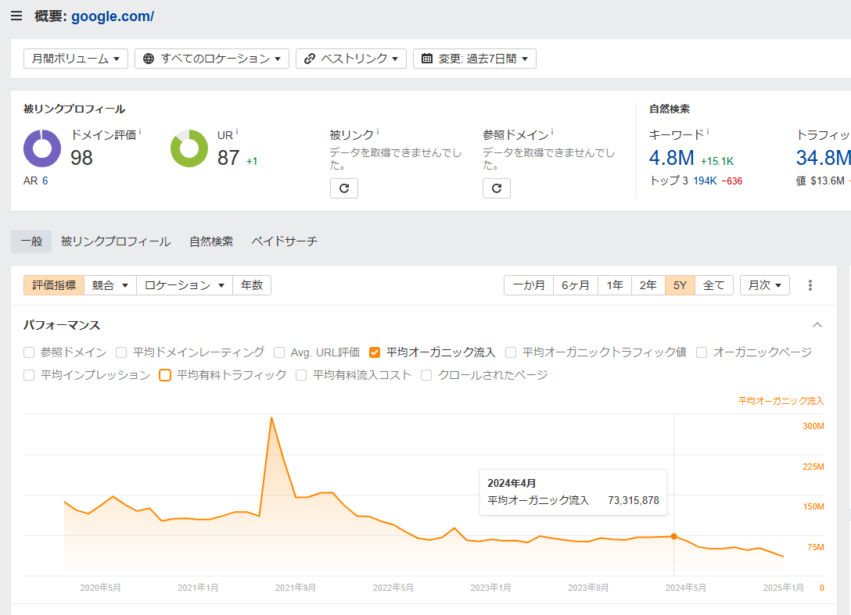The width and height of the screenshot is (851, 615).
Task: Set chart range to 一か月
Action: pos(529,285)
